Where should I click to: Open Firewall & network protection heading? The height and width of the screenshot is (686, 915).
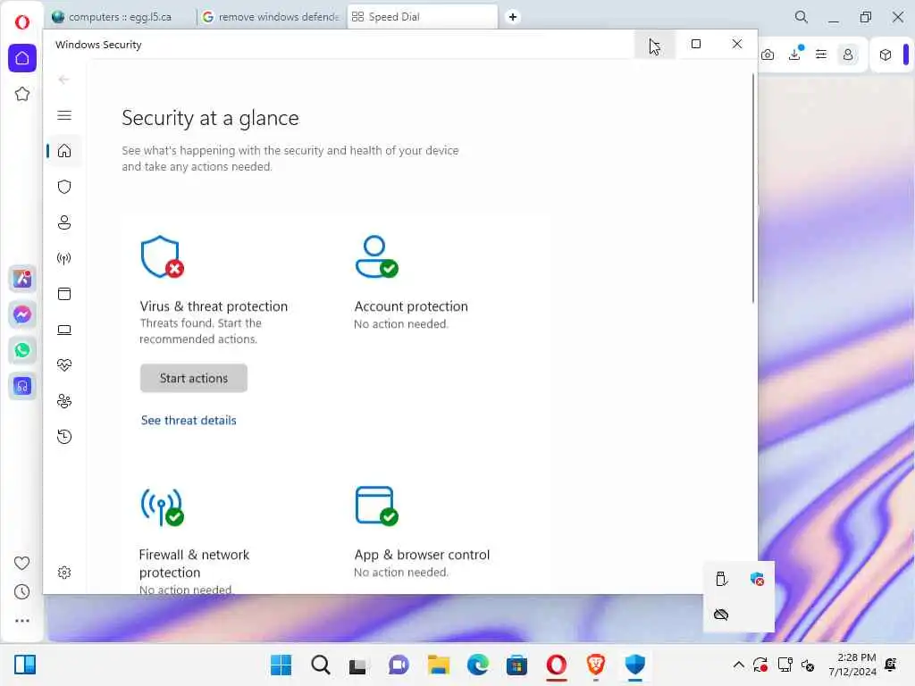[x=194, y=564]
